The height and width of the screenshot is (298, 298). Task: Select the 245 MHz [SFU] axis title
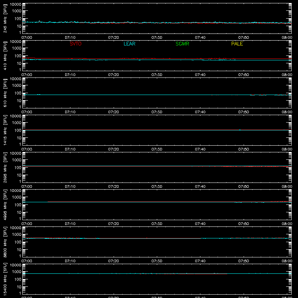[x=5, y=18]
